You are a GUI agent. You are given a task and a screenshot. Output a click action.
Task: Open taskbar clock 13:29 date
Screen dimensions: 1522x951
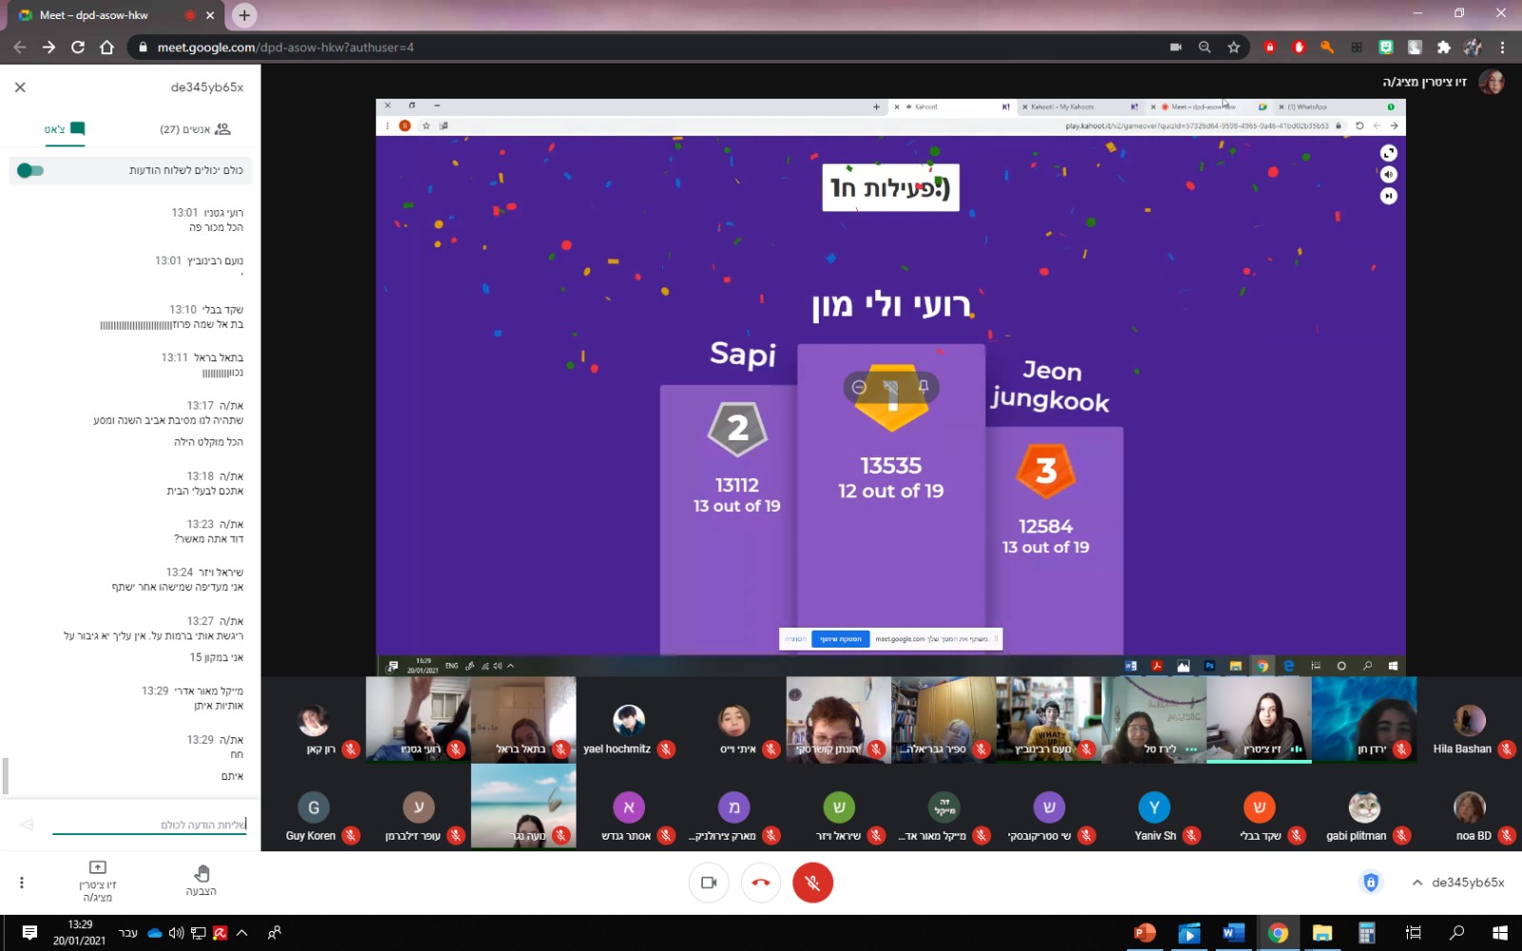point(80,933)
